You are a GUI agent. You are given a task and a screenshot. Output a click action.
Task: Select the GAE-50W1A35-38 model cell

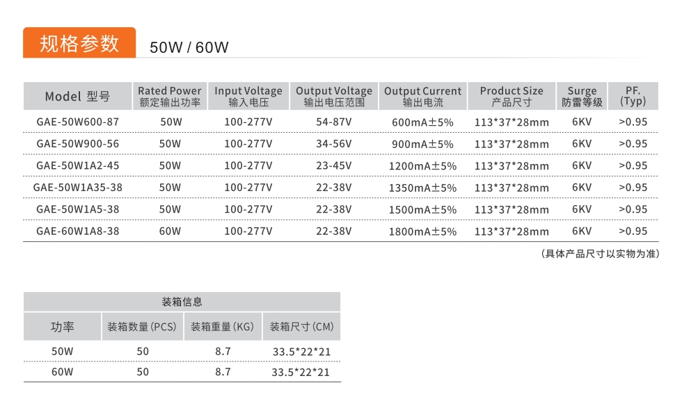point(77,188)
